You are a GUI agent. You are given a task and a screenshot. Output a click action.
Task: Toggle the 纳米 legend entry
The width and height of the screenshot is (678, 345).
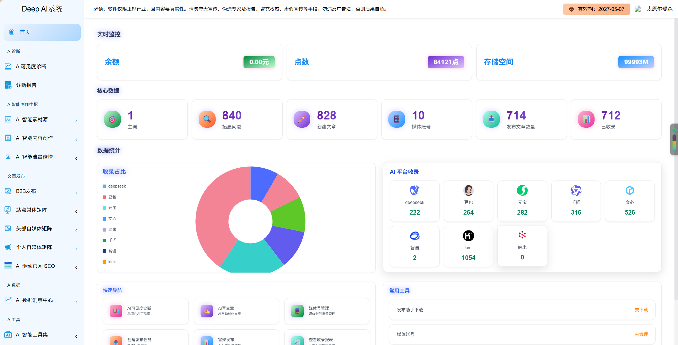(x=109, y=229)
